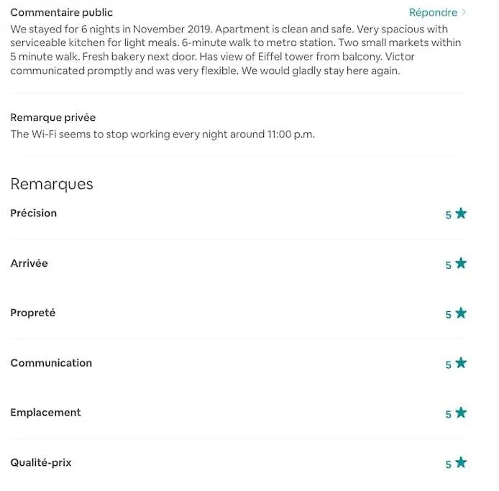
Task: Select the Communication rating label
Action: tap(51, 363)
